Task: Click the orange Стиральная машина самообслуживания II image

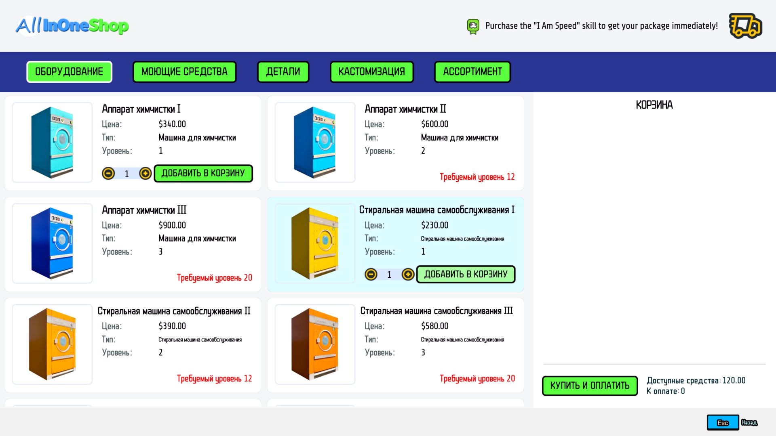Action: coord(52,344)
